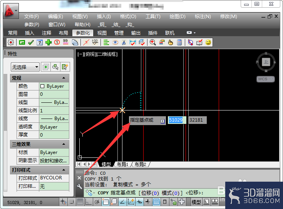Click the eye icon in toolbar
283x209 pixels.
tap(115, 43)
